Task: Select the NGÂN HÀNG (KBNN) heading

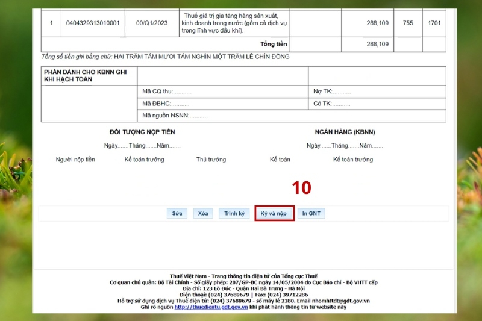Action: tap(345, 132)
